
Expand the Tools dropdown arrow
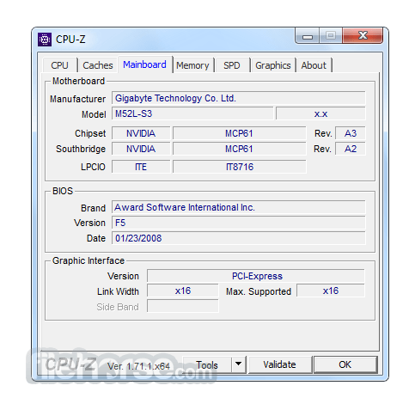coord(238,364)
